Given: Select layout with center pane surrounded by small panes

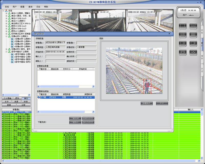Looking at the screenshot, I should coord(182,52).
